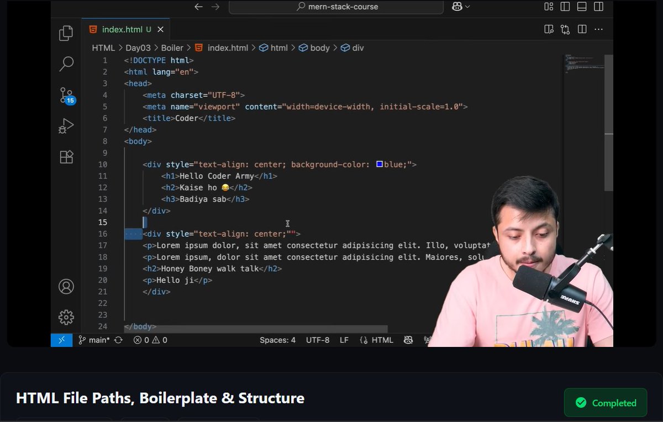This screenshot has width=663, height=422.
Task: Toggle the secondary side bar visibility
Action: pyautogui.click(x=598, y=7)
